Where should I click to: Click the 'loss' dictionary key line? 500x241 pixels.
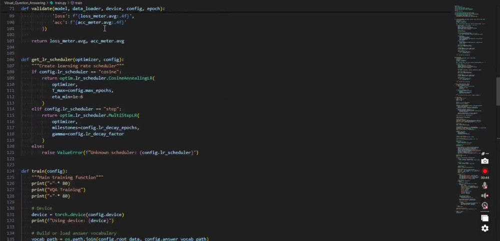(x=93, y=16)
